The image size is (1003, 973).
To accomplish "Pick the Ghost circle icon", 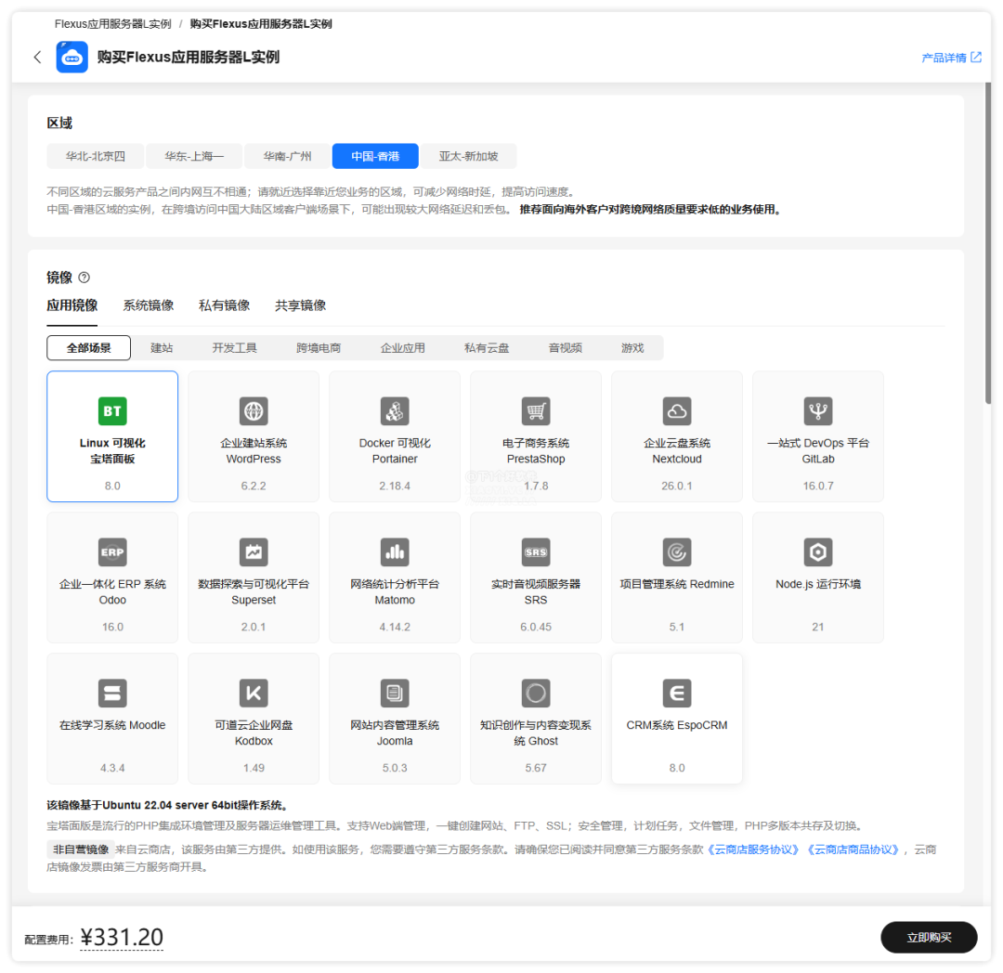I will (536, 693).
